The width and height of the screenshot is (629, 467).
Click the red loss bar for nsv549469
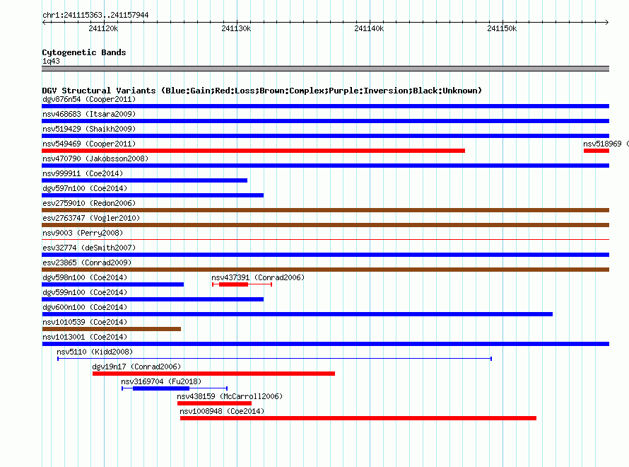[253, 151]
